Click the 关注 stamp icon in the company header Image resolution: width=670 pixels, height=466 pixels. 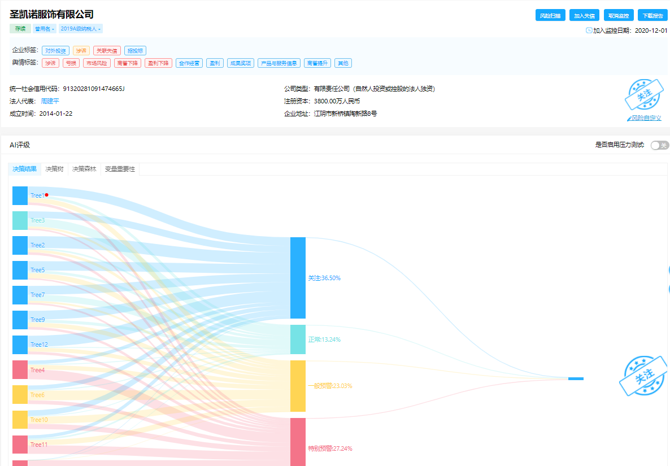pyautogui.click(x=644, y=95)
